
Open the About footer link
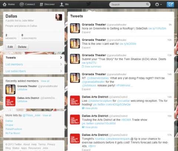(x=27, y=144)
